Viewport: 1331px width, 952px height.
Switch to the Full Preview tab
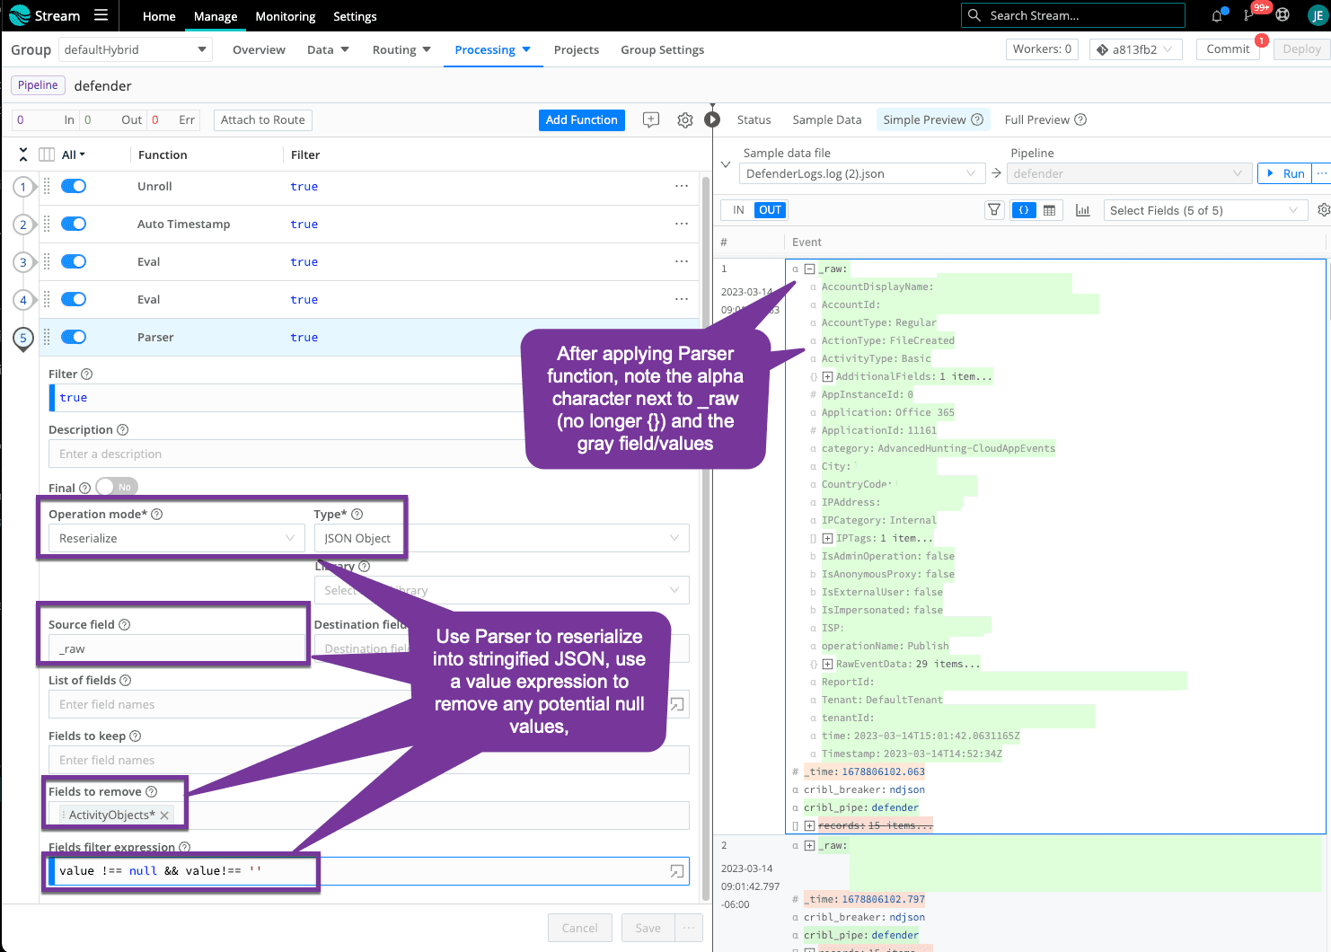(1045, 119)
